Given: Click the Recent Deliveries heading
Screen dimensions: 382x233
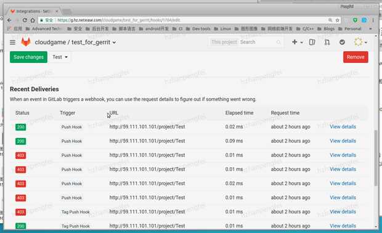Looking at the screenshot, I should (x=35, y=89).
